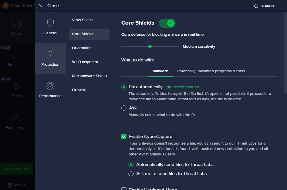This screenshot has height=190, width=287.
Task: Choose Ask me to send files option
Action: [131, 174]
